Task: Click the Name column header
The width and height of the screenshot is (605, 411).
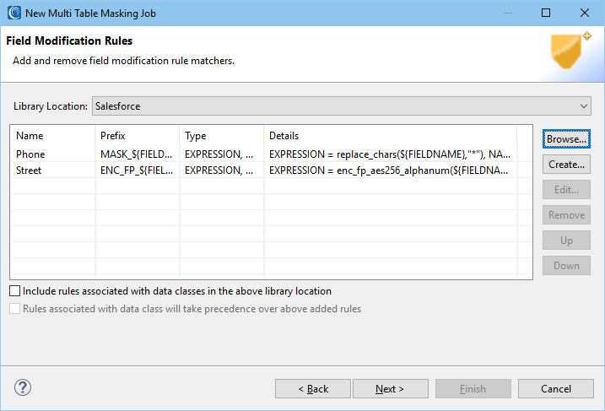Action: point(53,136)
